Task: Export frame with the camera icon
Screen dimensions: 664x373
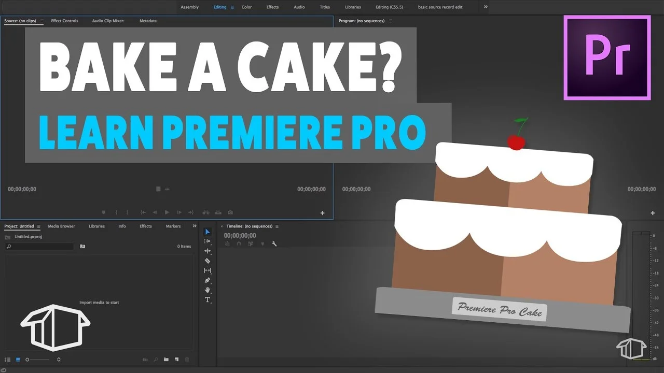Action: point(230,212)
